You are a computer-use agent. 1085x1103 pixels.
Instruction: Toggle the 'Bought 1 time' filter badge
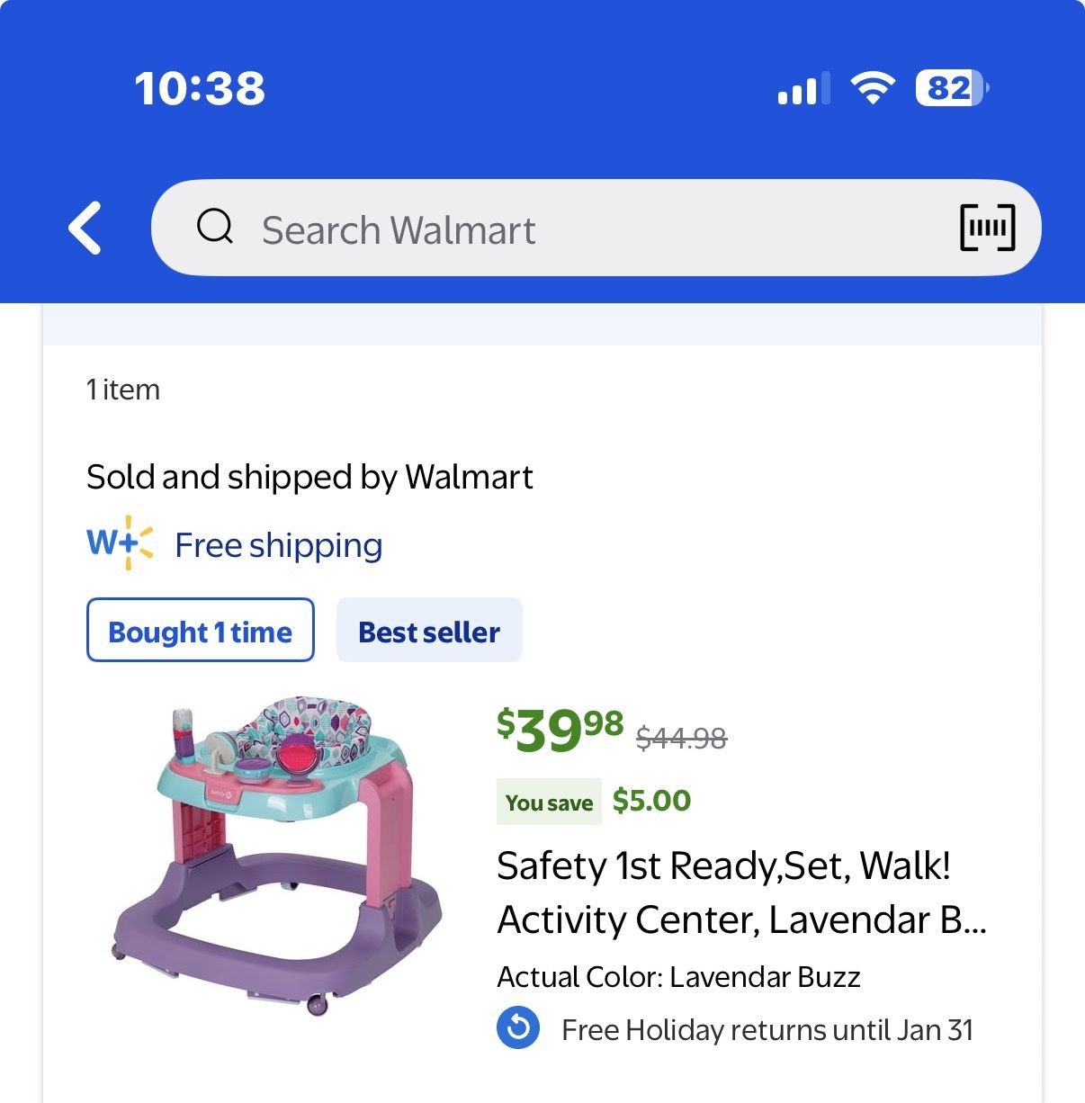[200, 631]
